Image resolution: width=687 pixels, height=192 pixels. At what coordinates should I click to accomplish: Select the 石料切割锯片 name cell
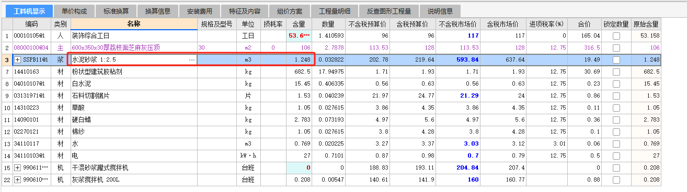[134, 95]
